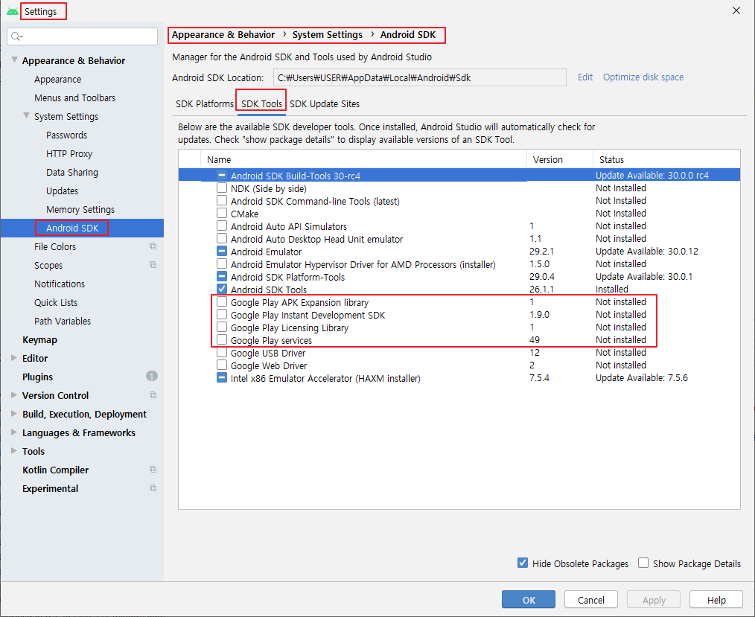
Task: Click Optimize disk space link
Action: pos(643,77)
